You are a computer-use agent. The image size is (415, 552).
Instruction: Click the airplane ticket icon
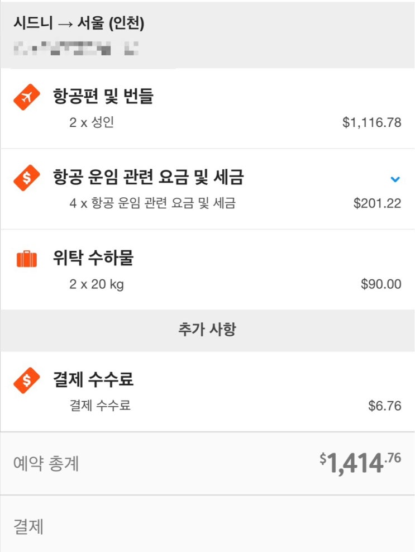click(27, 98)
